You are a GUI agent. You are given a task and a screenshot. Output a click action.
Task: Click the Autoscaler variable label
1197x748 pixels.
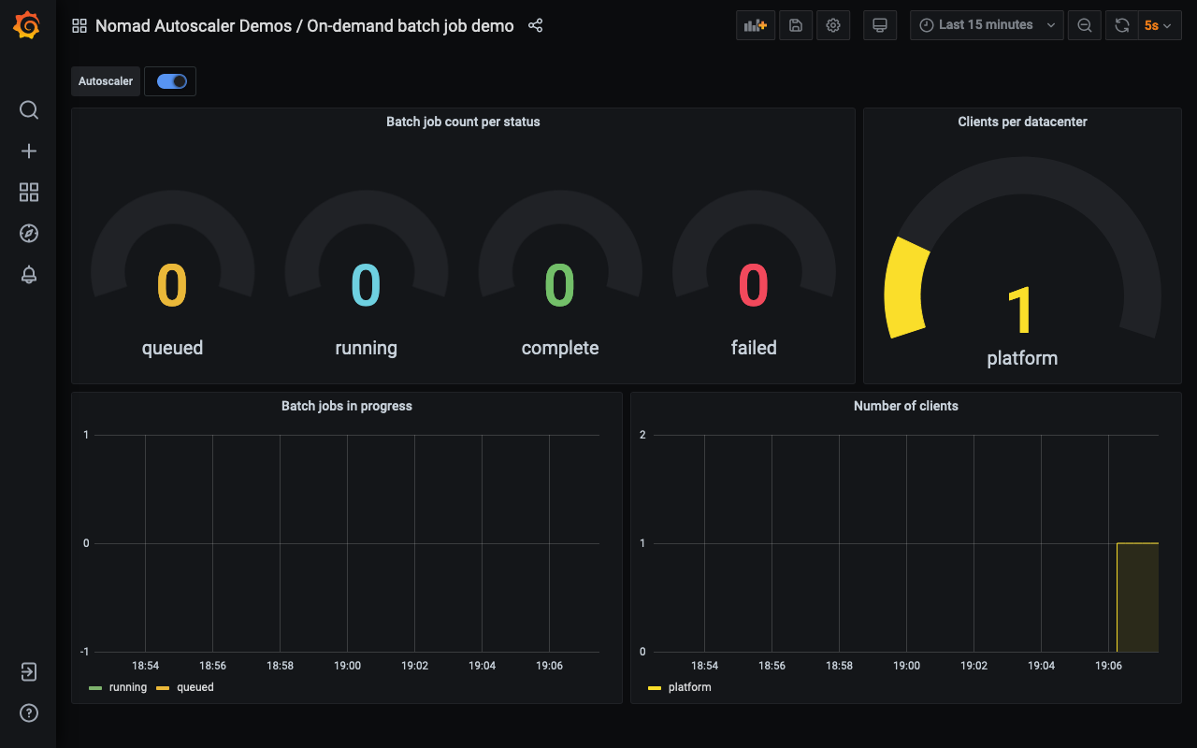coord(106,81)
